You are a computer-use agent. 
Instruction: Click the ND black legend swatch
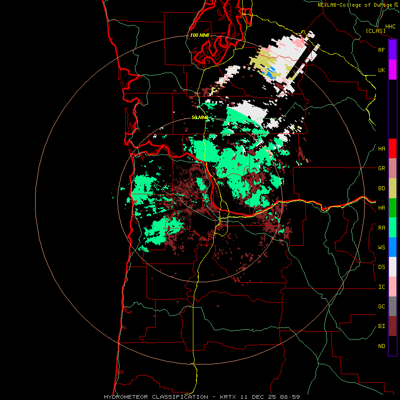point(392,346)
